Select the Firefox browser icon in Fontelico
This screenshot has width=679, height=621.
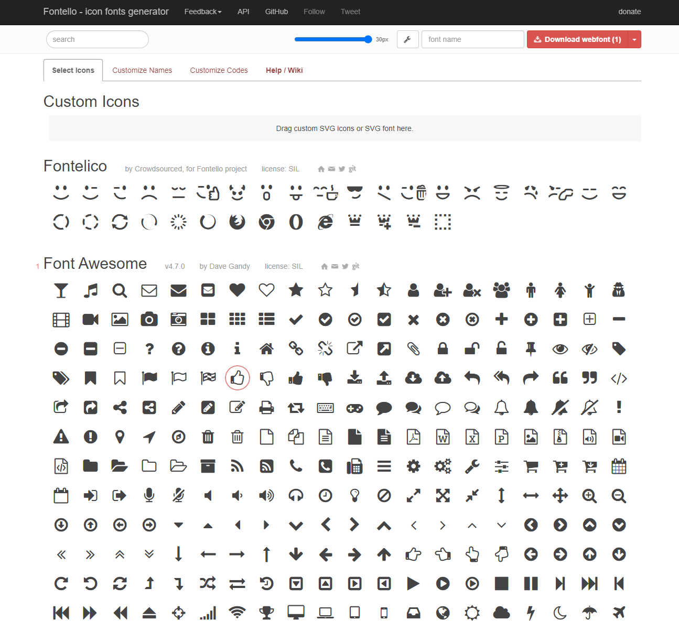point(238,222)
